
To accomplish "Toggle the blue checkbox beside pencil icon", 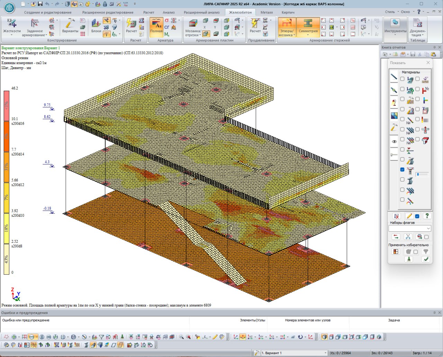I will 417,216.
